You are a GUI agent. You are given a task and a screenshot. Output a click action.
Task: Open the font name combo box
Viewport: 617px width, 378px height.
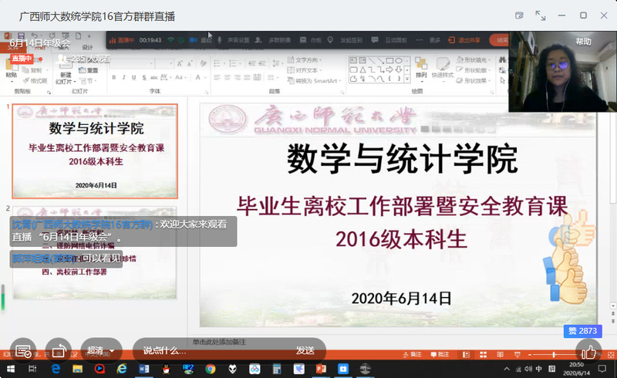point(132,63)
